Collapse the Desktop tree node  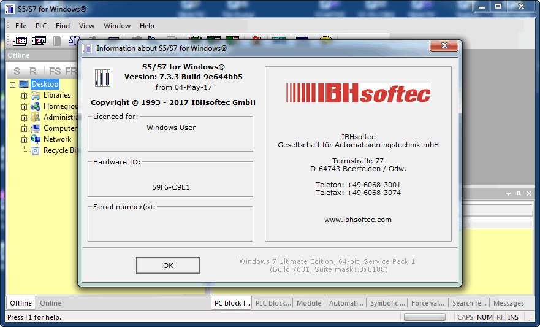(13, 85)
